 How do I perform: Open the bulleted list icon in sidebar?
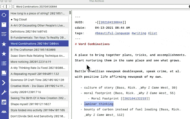[x=4, y=63]
